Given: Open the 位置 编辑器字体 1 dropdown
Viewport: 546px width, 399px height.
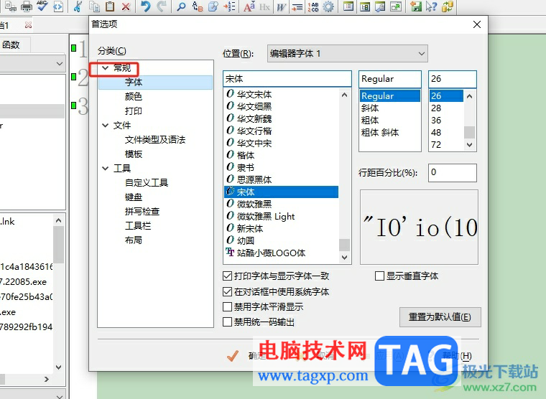Looking at the screenshot, I should click(347, 54).
